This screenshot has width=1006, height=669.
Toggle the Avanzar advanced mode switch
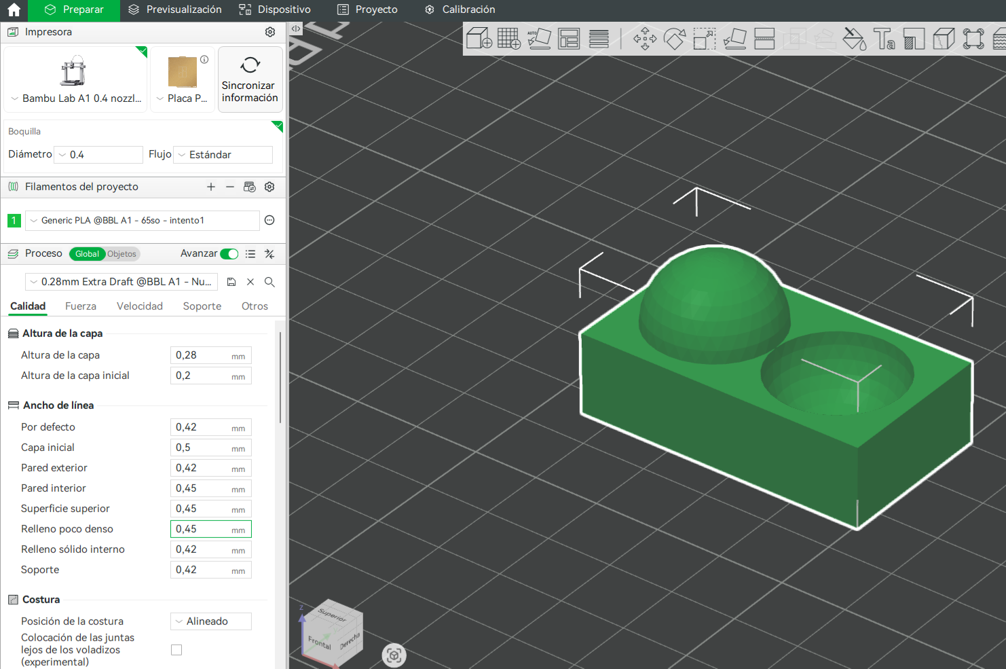[229, 254]
